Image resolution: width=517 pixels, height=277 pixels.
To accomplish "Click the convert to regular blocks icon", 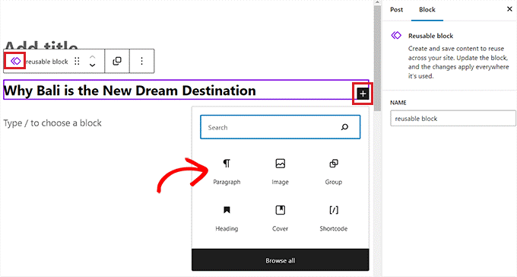I will pyautogui.click(x=117, y=61).
